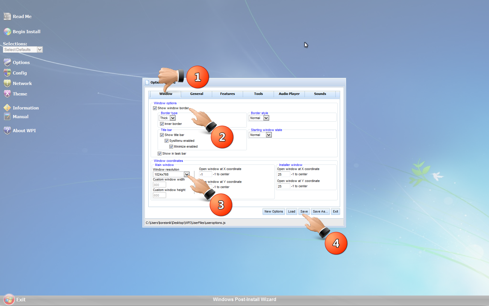The width and height of the screenshot is (489, 306).
Task: Click the Save As... button
Action: pos(320,212)
